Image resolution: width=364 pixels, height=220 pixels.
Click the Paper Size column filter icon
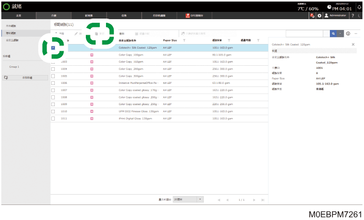tap(184, 40)
